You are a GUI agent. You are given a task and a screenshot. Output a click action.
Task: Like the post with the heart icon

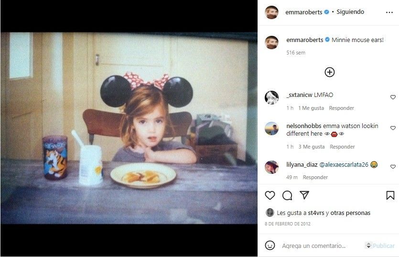click(270, 195)
